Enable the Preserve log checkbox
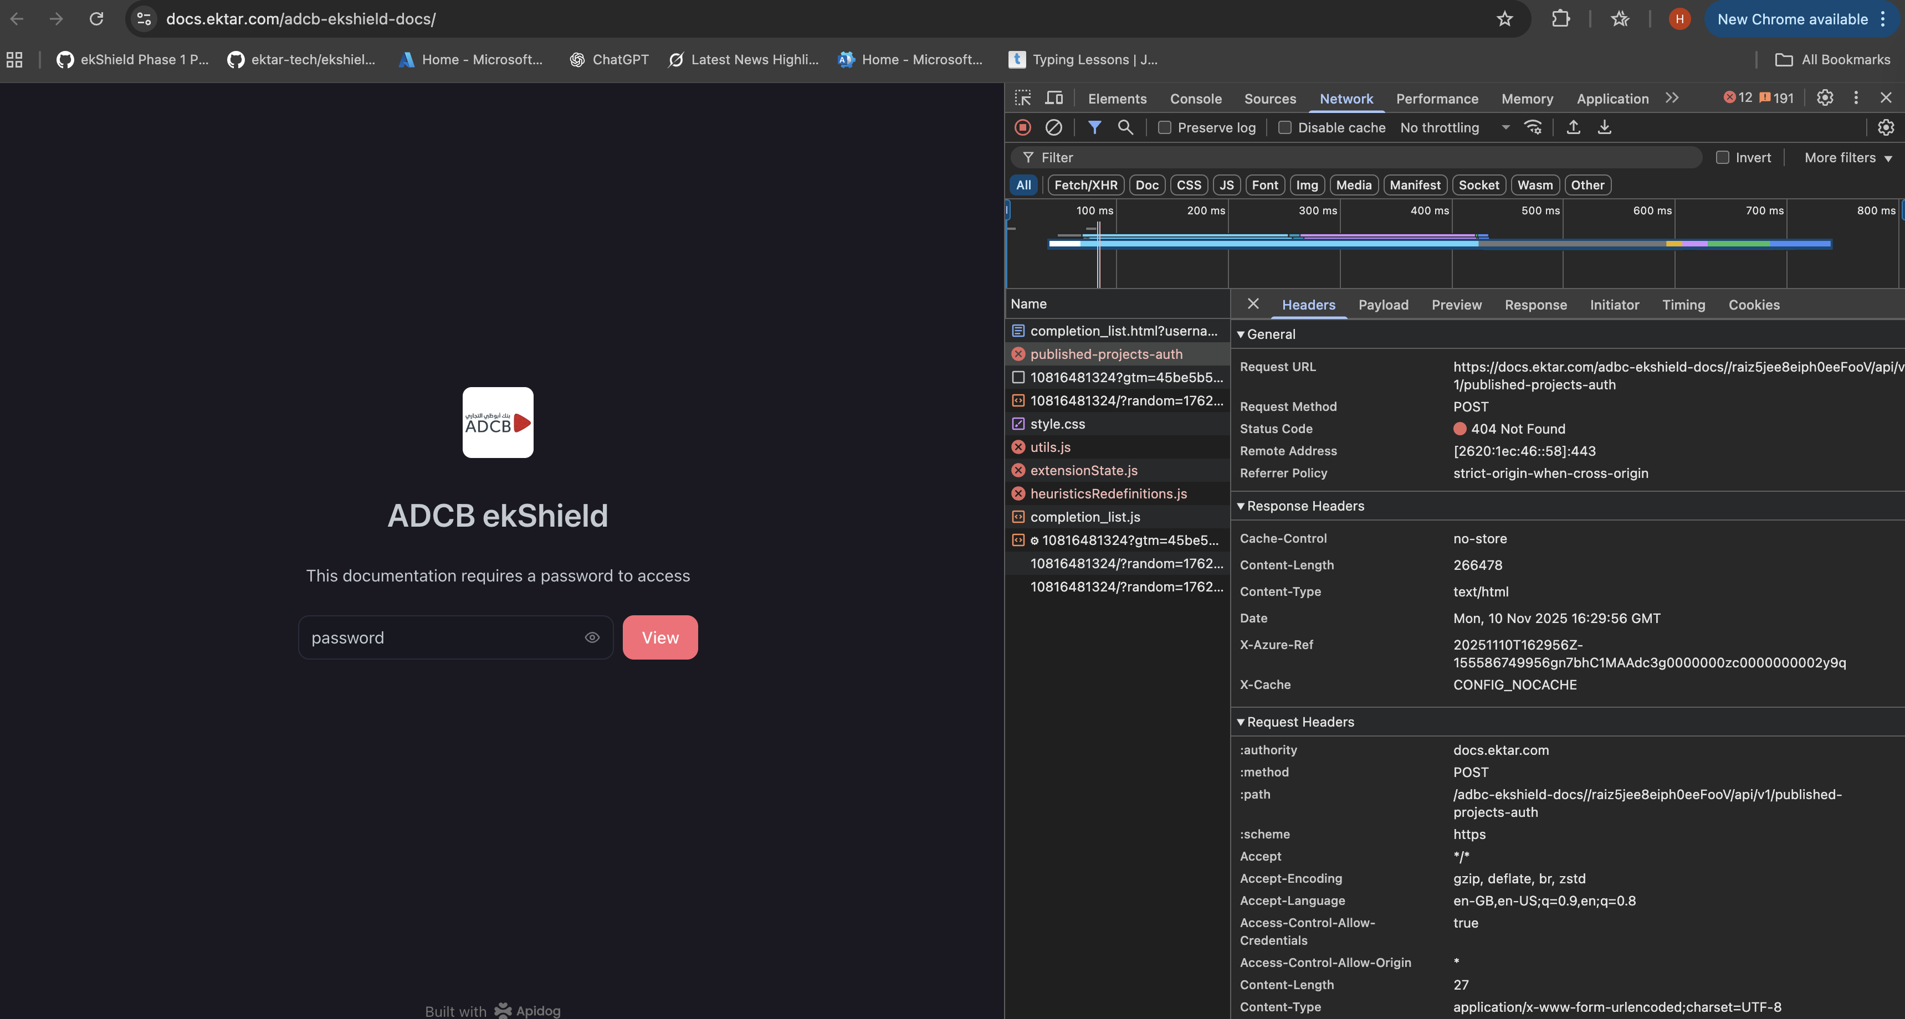The width and height of the screenshot is (1905, 1019). (x=1165, y=127)
